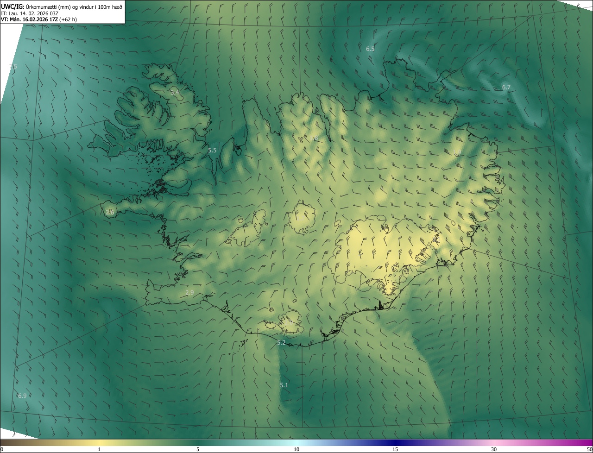Click the 2.9 value label on the map
This screenshot has width=593, height=453.
tap(189, 292)
